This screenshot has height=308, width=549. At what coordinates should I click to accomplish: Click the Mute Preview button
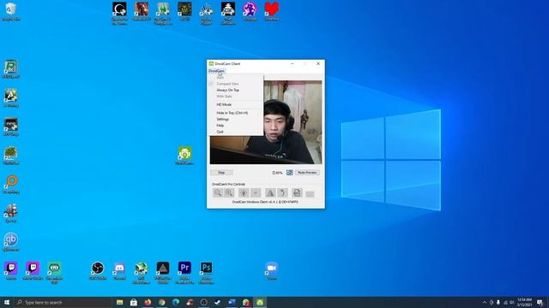(307, 173)
